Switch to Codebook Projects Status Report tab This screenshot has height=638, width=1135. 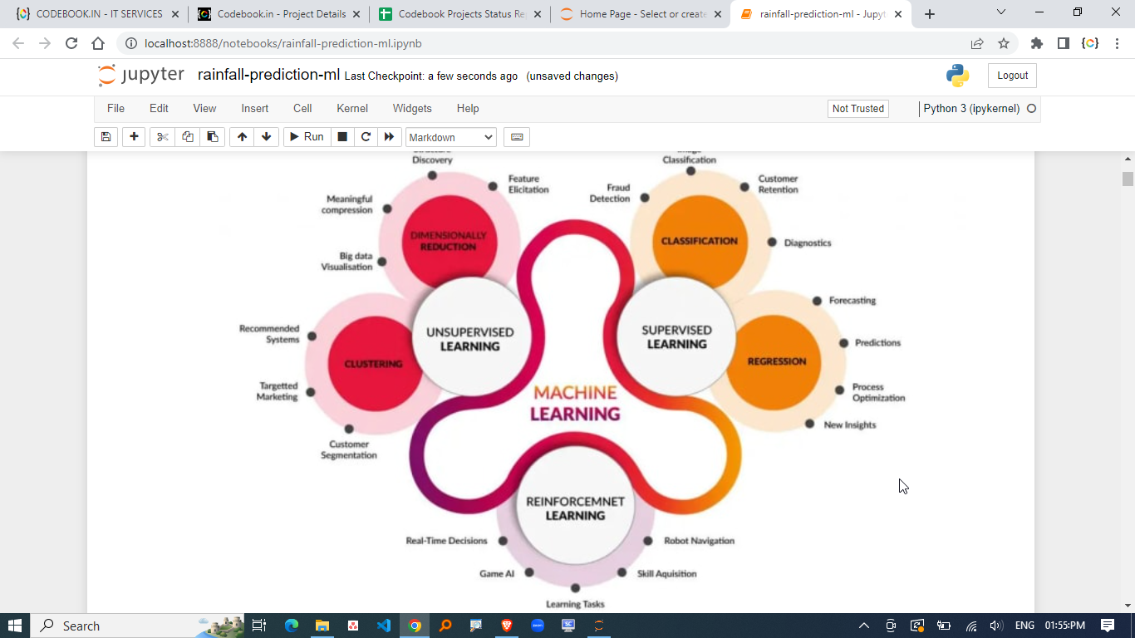460,14
